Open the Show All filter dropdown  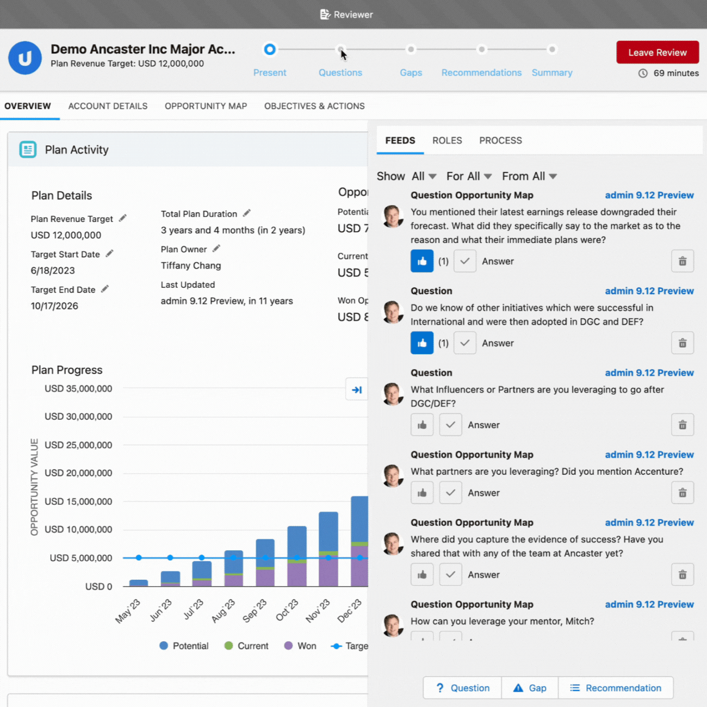424,176
